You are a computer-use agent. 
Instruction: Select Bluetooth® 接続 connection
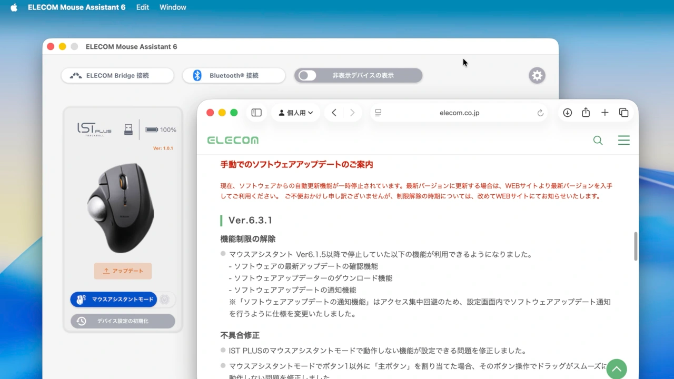pyautogui.click(x=234, y=75)
